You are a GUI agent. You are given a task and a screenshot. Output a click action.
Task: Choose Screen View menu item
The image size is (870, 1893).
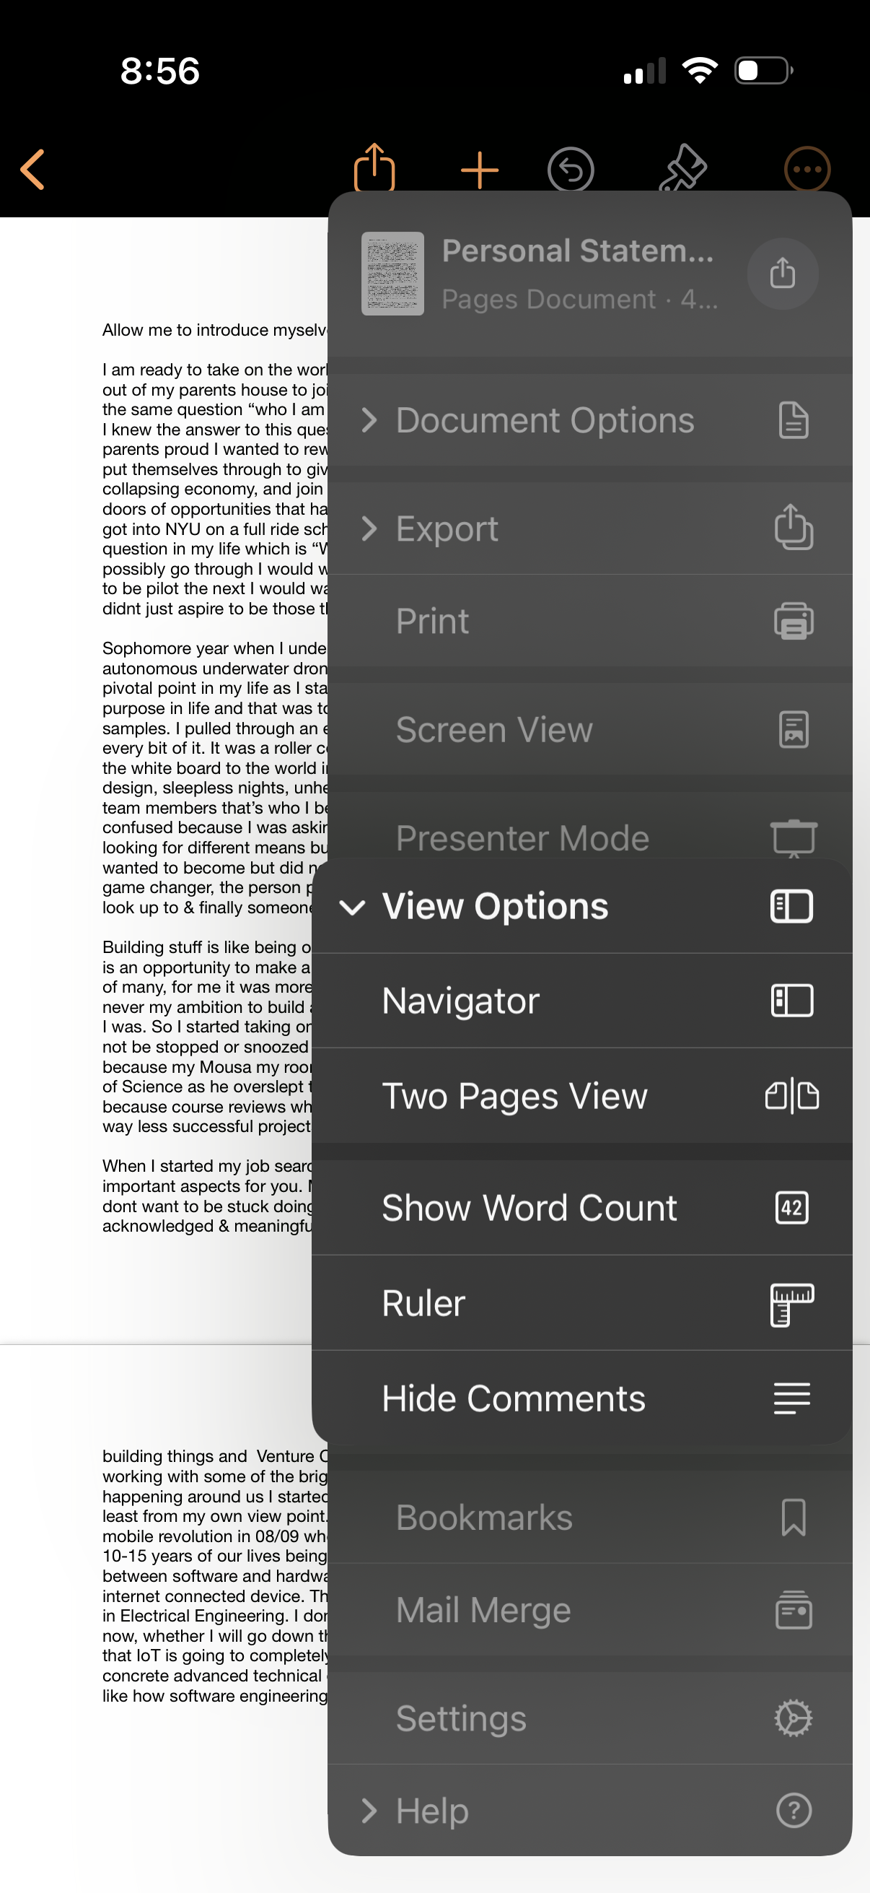coord(590,730)
